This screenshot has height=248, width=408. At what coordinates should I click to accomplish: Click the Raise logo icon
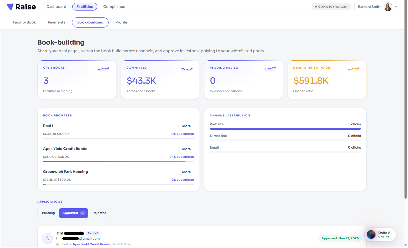(10, 7)
